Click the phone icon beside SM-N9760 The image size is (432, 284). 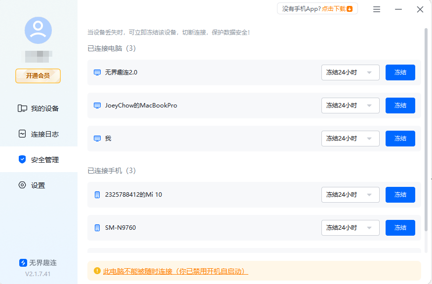[97, 227]
